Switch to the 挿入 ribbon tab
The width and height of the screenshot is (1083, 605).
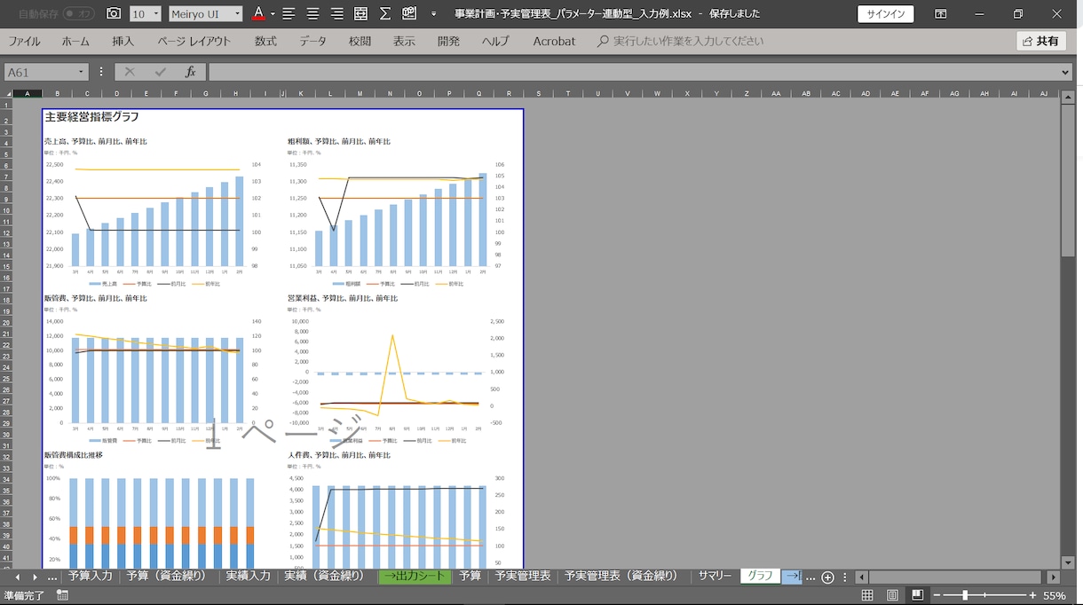tap(123, 41)
